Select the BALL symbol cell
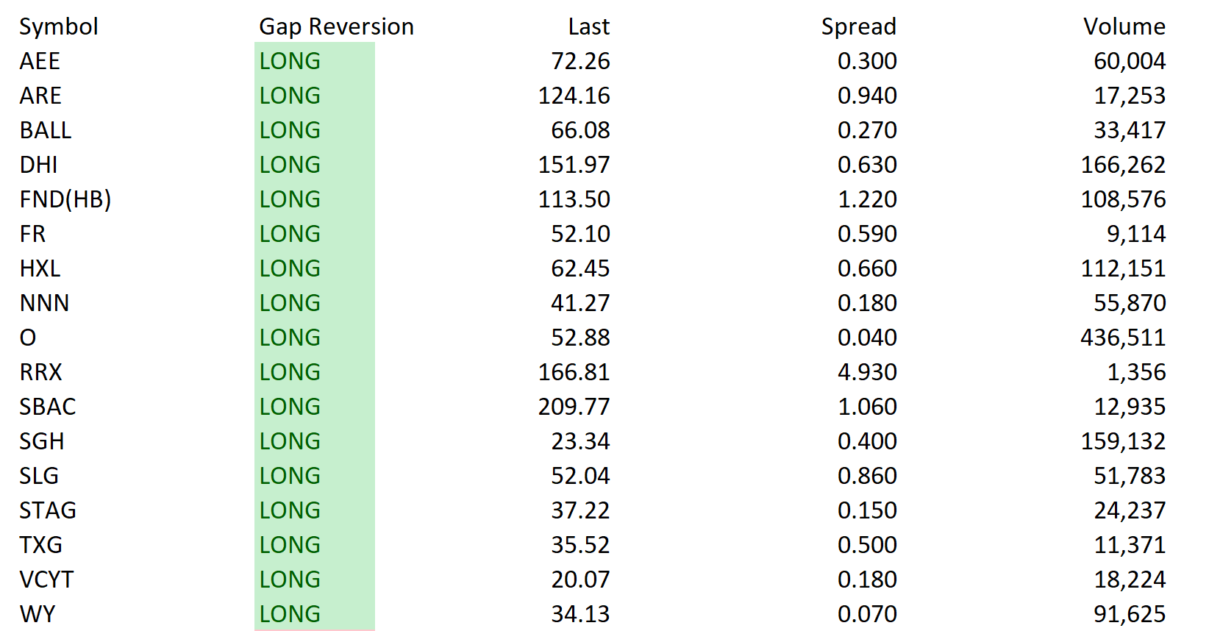 pos(46,130)
